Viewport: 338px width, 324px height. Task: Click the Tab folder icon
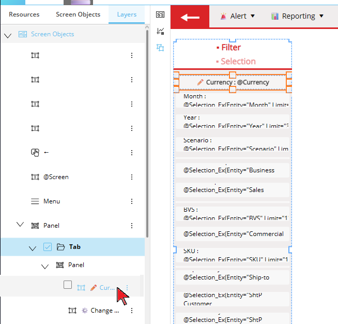(60, 247)
